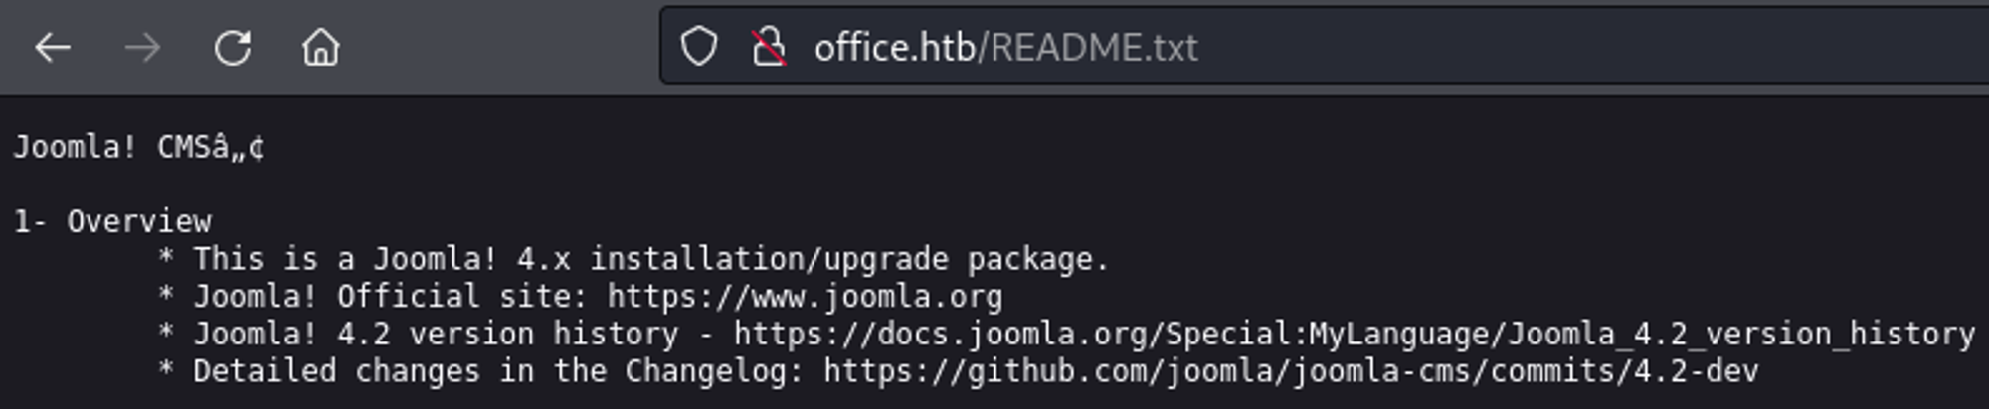Click the "4.x" version text in the first bullet
Screen dimensions: 1989x409
[543, 260]
